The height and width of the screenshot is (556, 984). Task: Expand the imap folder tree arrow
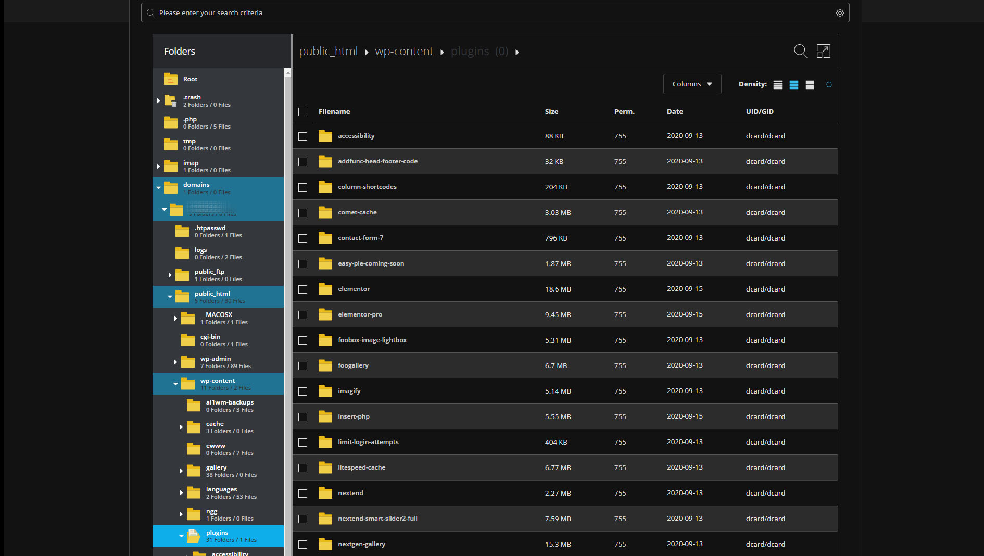pyautogui.click(x=158, y=166)
